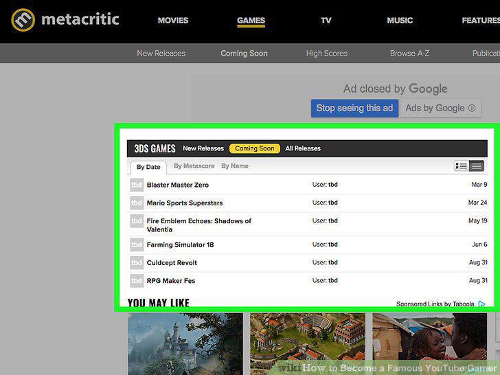
Task: Open Fire Emblem Echoes: Shadows of Valentia
Action: [x=199, y=225]
